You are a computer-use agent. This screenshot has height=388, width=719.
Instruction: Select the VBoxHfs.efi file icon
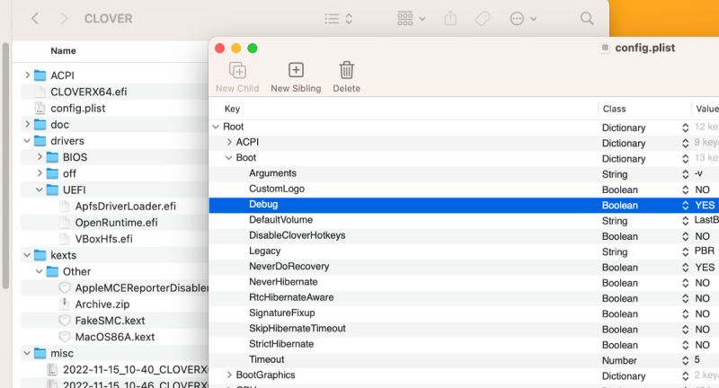tap(65, 239)
